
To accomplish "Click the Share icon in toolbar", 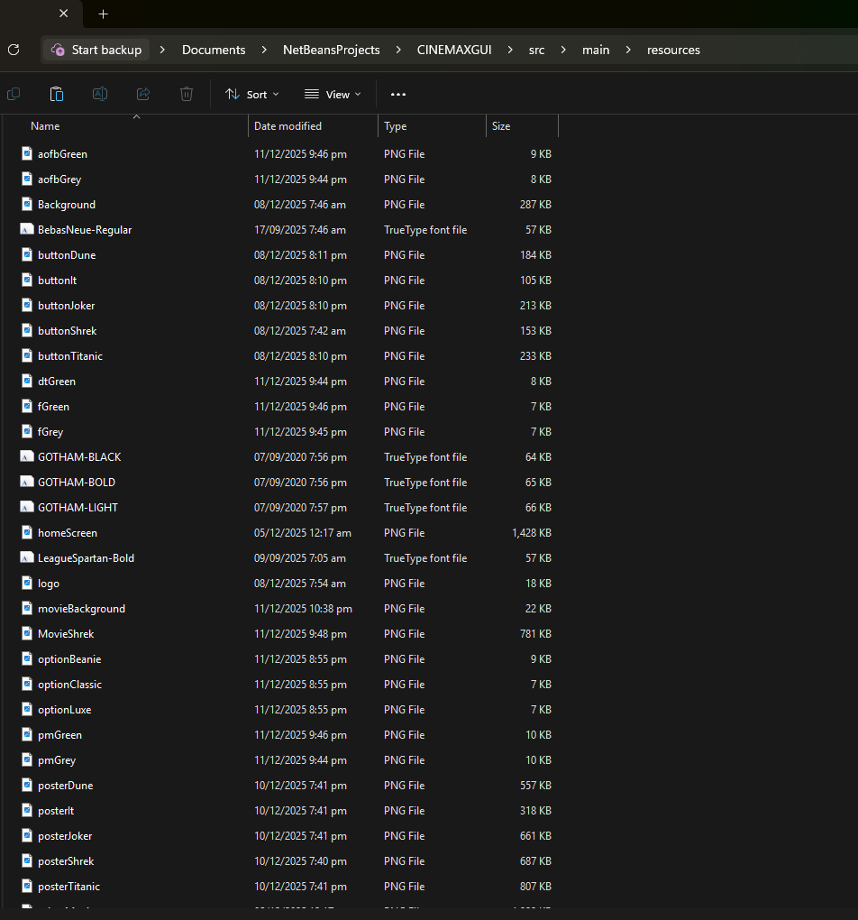I will [x=143, y=94].
